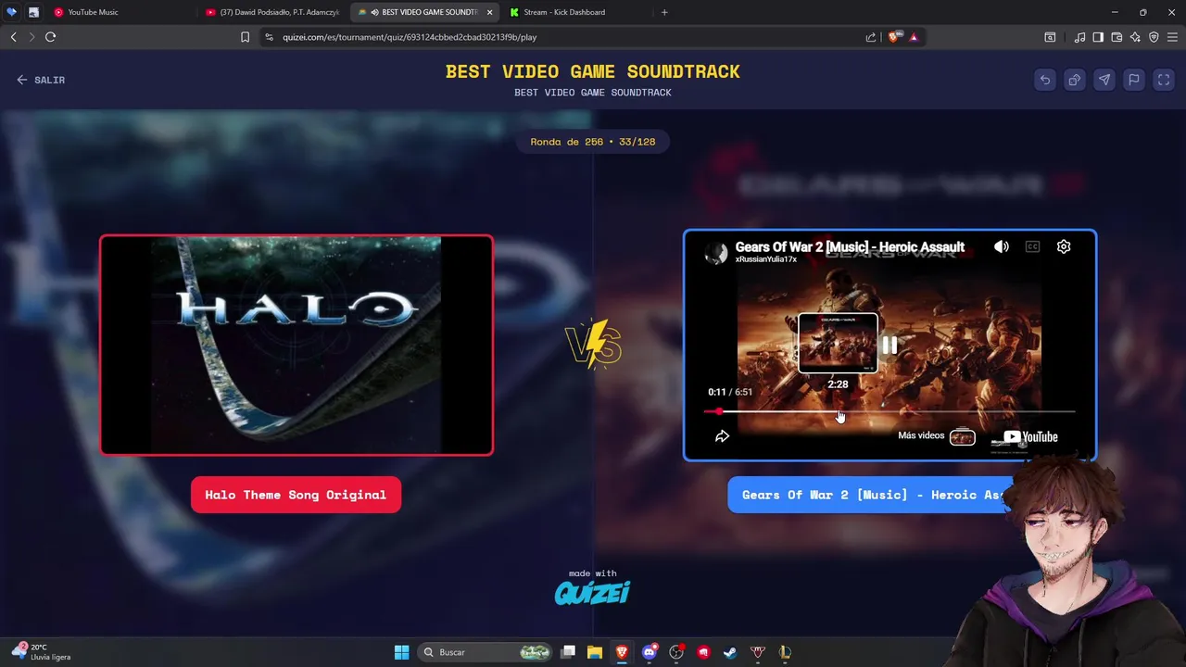
Task: Click the share page icon in address bar
Action: coord(871,37)
